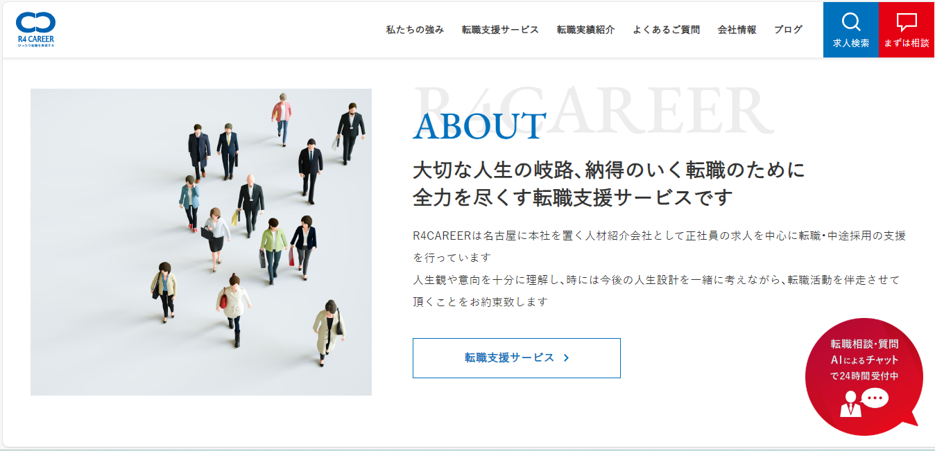Open the ブログ navigation link
The image size is (935, 451).
point(788,30)
